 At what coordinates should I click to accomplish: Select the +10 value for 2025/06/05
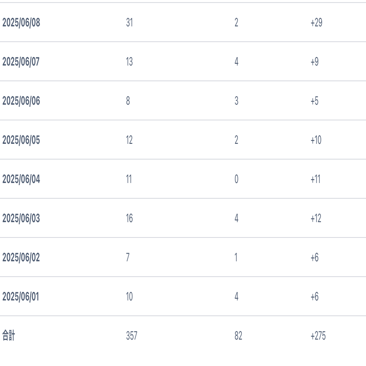316,140
